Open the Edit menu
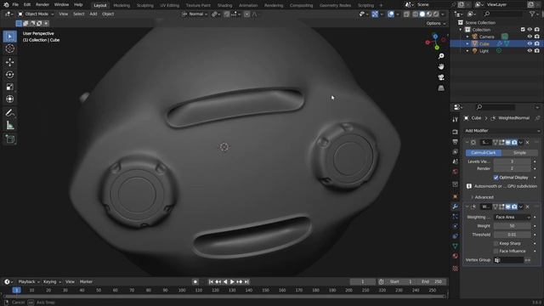Viewport: 544px width, 306px height. pos(27,4)
